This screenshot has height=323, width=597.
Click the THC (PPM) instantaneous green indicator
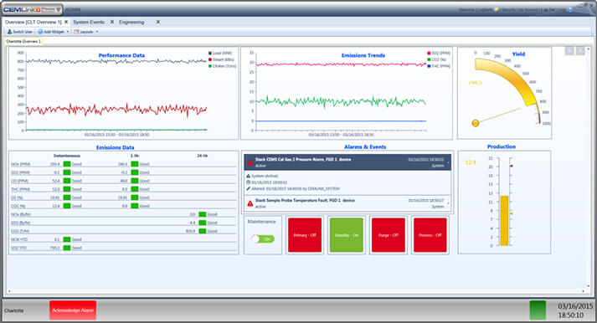tap(67, 189)
